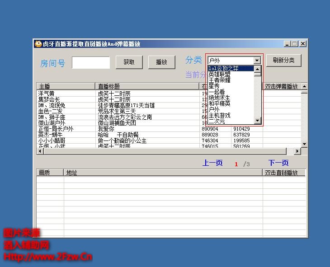The height and width of the screenshot is (267, 330).
Task: Pick 绝地求生 category option
Action: (231, 98)
